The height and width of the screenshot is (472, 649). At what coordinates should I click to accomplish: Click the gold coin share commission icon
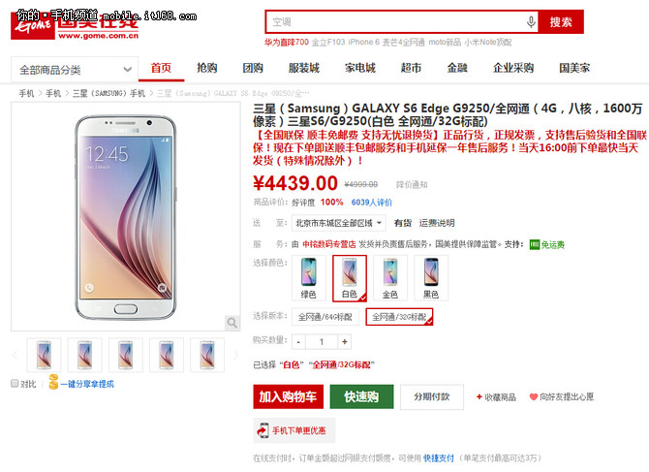[53, 382]
